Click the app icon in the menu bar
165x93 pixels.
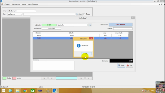point(2,4)
